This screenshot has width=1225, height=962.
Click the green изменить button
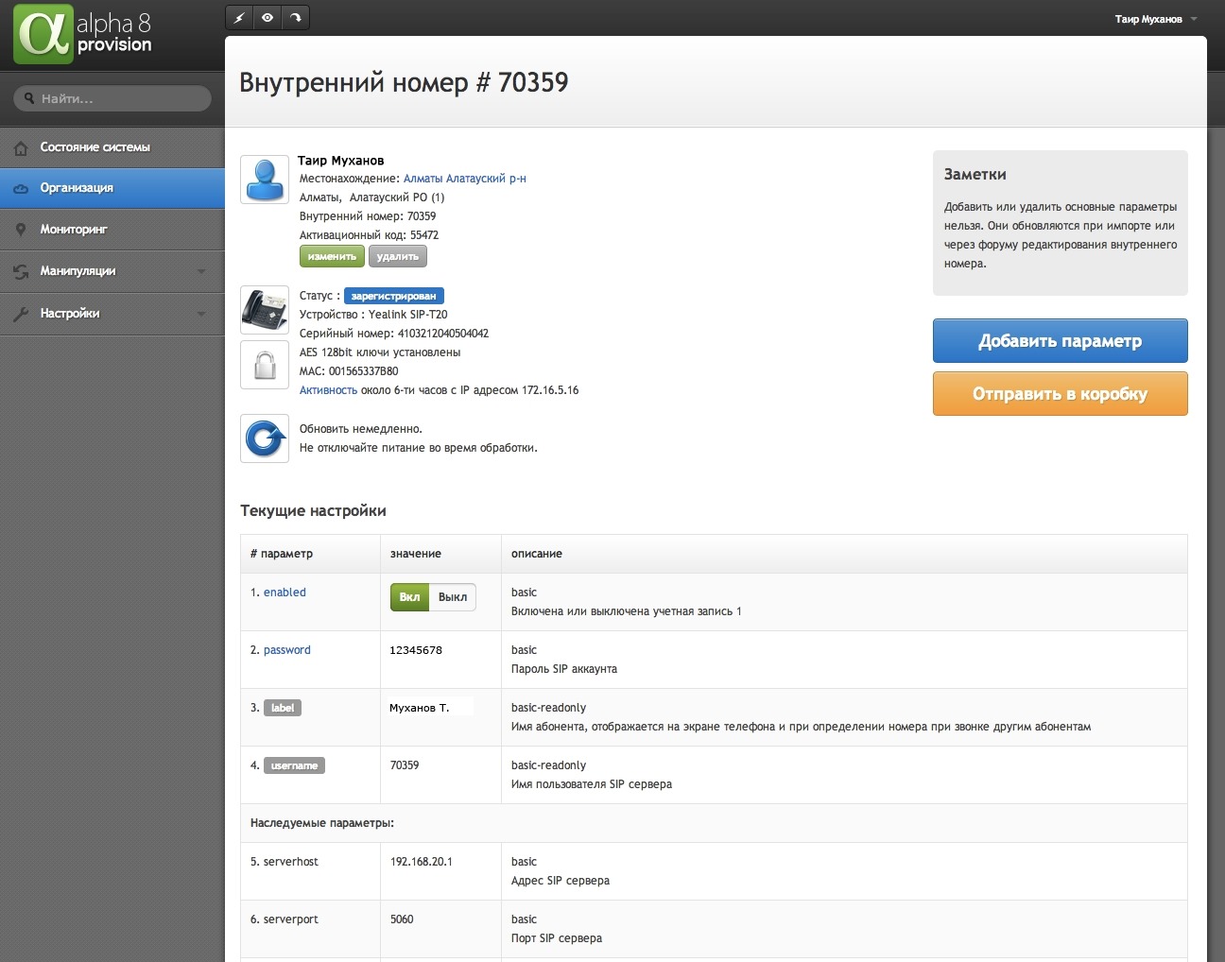332,256
